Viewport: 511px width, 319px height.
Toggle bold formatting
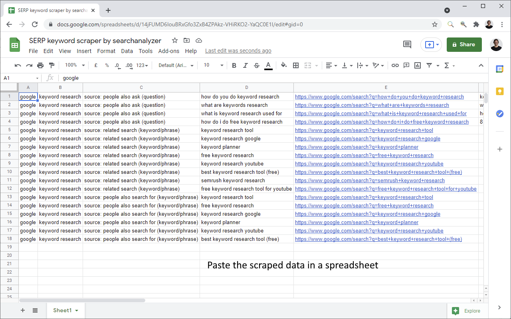point(234,65)
